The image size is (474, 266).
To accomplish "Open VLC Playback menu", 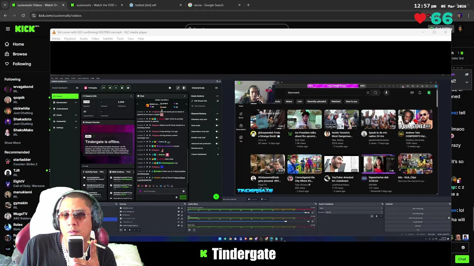I will (70, 38).
